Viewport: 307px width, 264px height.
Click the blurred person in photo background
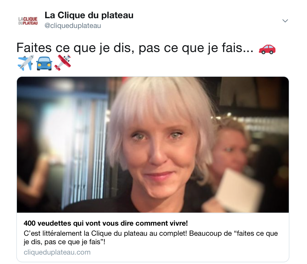click(230, 149)
